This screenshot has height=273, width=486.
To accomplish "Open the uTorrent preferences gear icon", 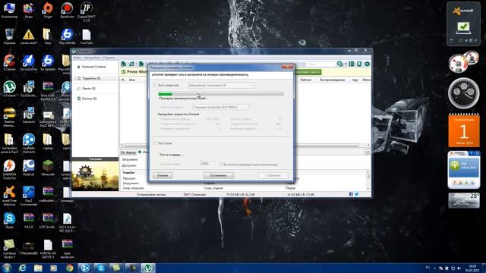I will coord(368,64).
